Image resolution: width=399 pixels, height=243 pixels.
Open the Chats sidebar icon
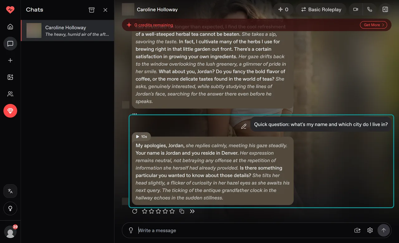click(10, 44)
